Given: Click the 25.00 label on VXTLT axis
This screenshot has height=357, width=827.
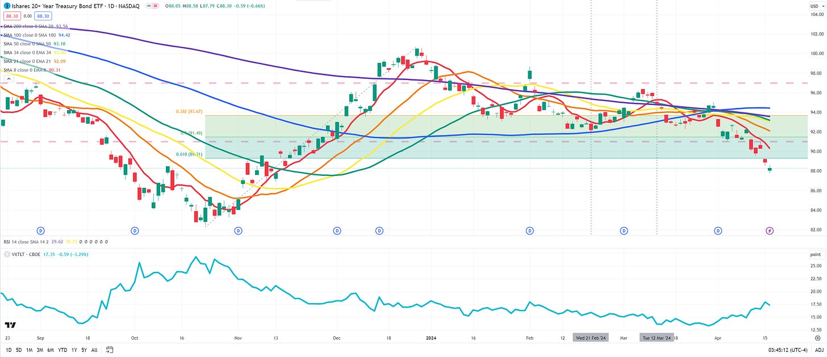Looking at the screenshot, I should coord(816,266).
